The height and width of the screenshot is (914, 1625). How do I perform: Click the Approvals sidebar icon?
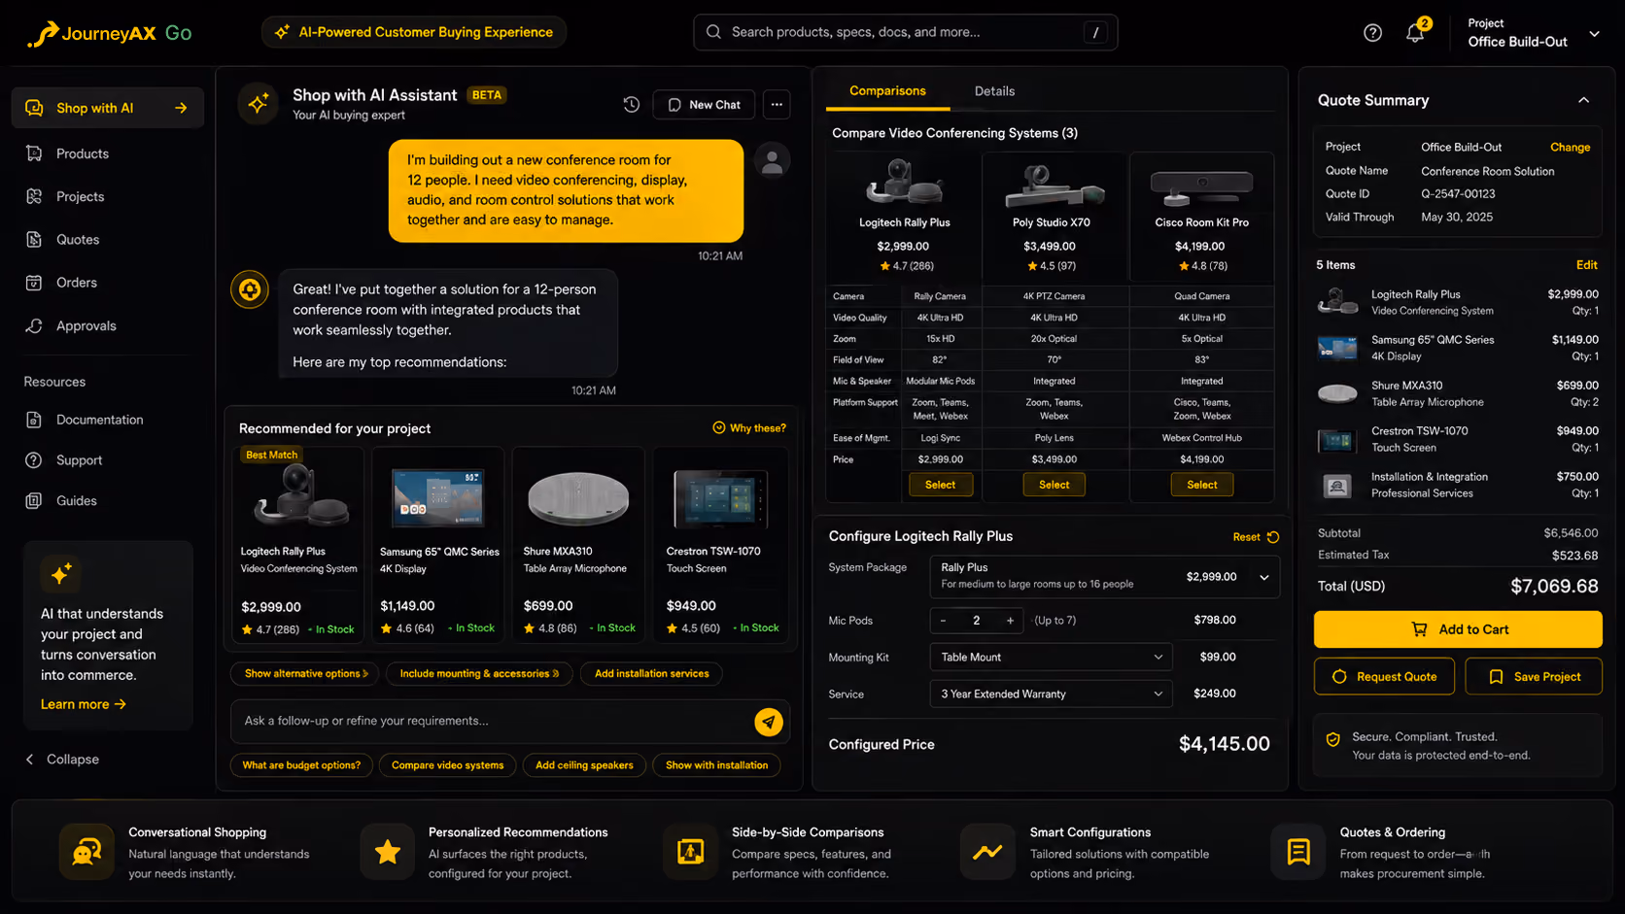[x=34, y=325]
